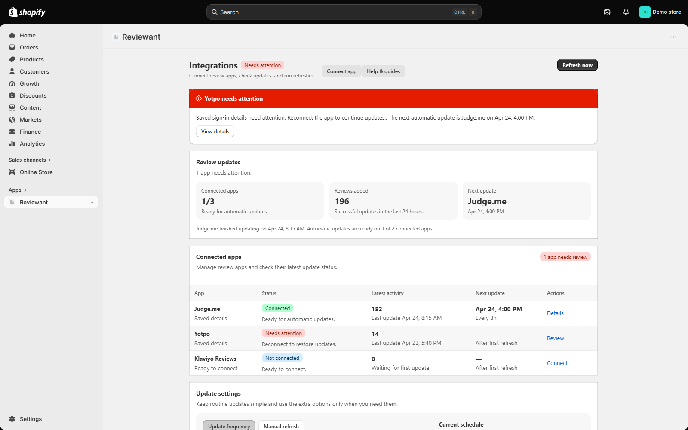Click the Settings gear icon

[12, 419]
